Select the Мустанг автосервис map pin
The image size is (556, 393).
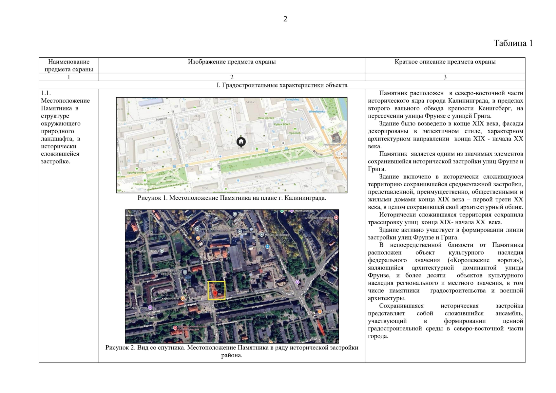click(261, 234)
